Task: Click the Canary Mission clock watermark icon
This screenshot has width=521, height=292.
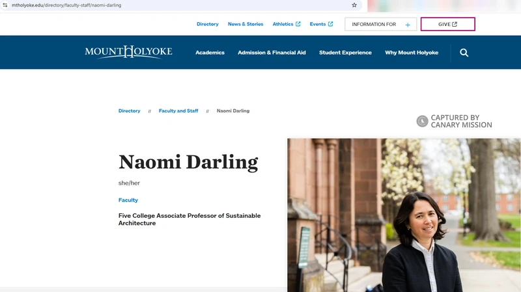Action: pos(423,121)
